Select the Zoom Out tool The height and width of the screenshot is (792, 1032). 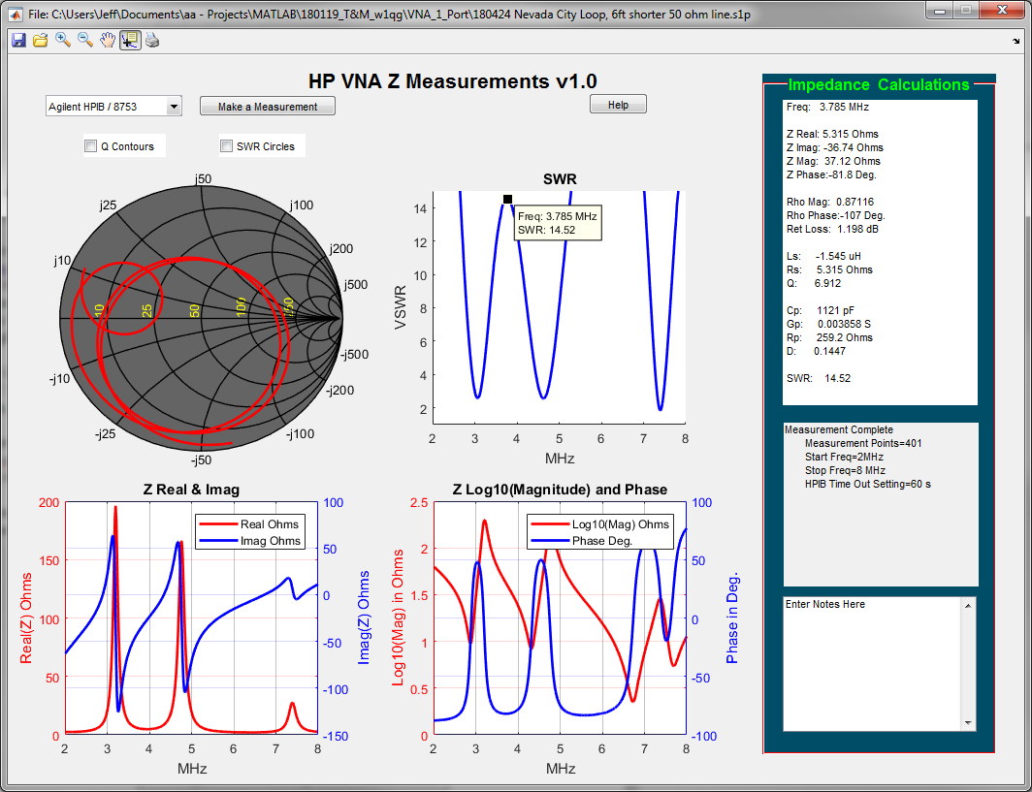click(x=84, y=39)
